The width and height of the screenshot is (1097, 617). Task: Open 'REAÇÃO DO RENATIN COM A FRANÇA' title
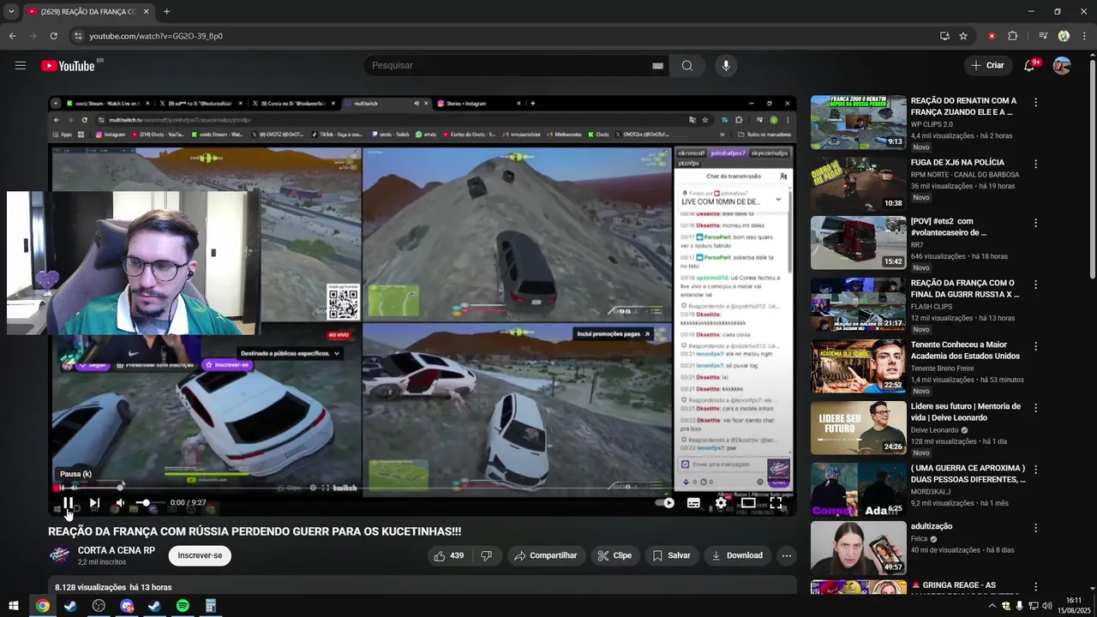(x=963, y=106)
